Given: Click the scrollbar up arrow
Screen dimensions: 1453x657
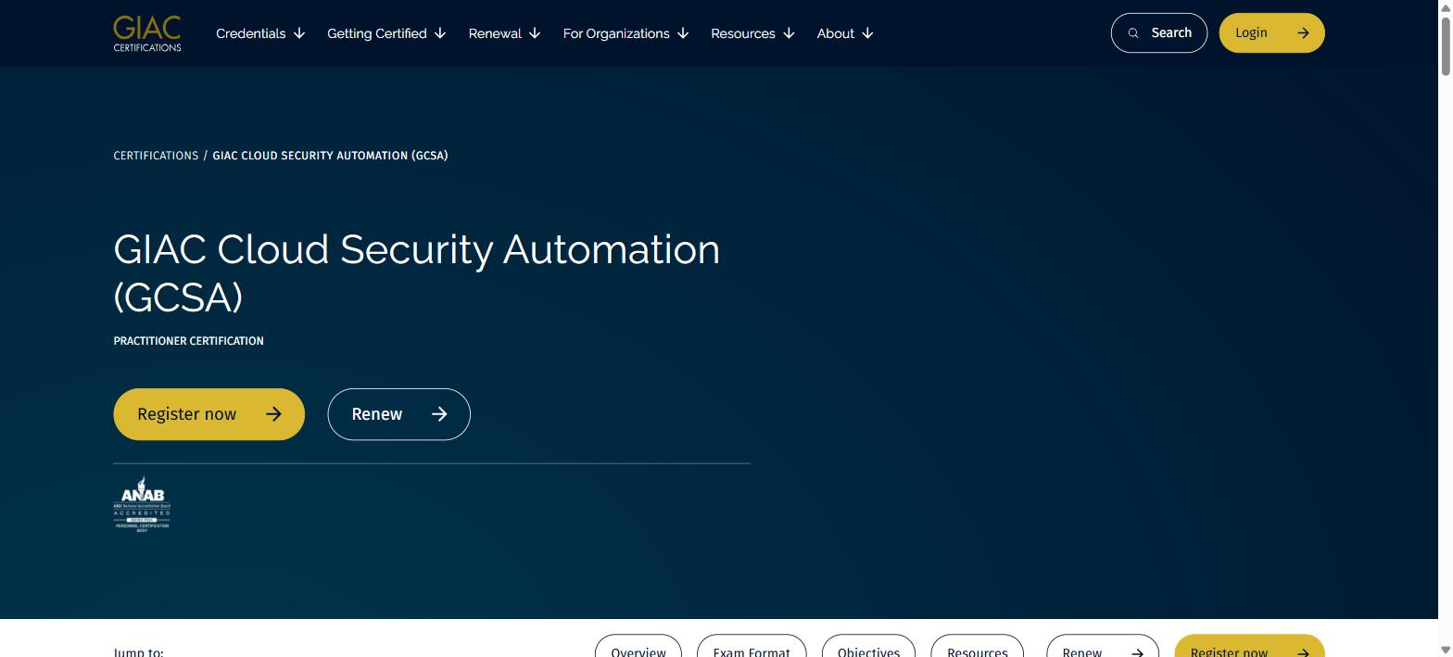Looking at the screenshot, I should click(x=1445, y=6).
